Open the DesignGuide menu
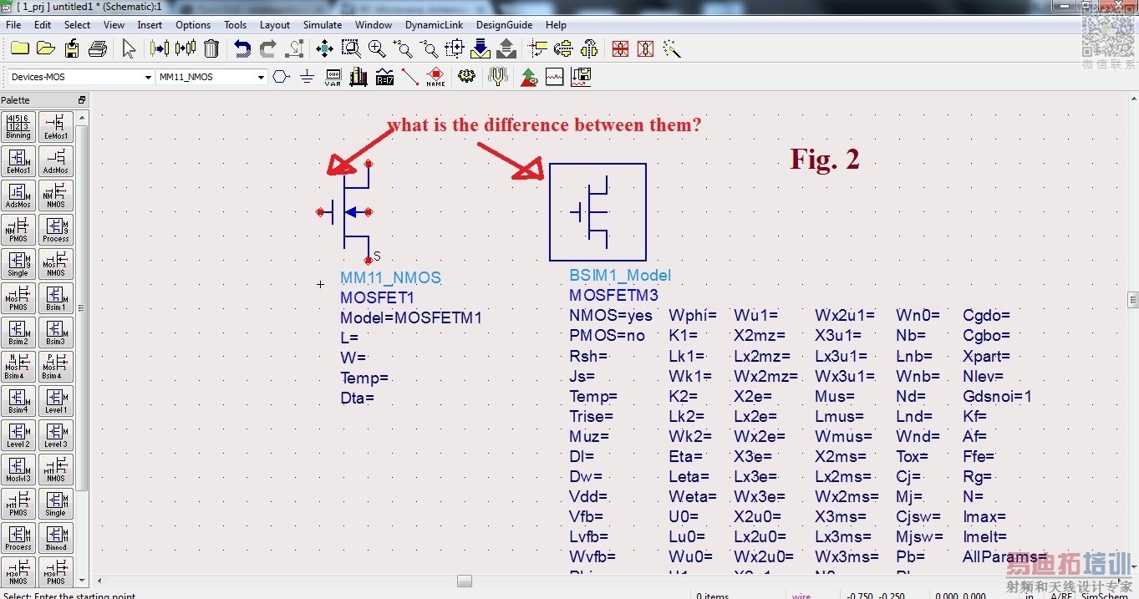This screenshot has height=599, width=1139. click(504, 25)
